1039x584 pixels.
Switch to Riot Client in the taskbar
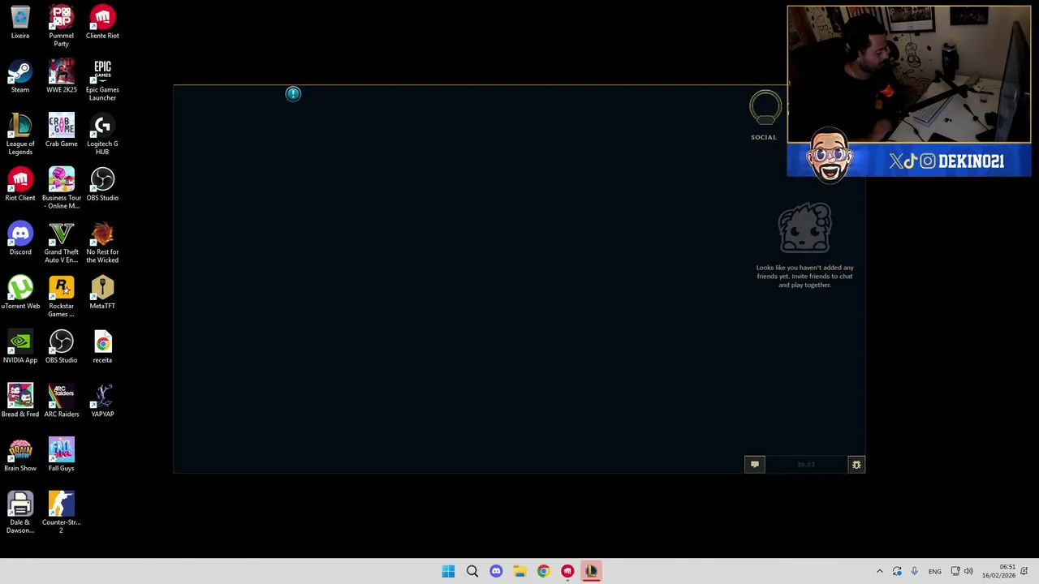[567, 571]
